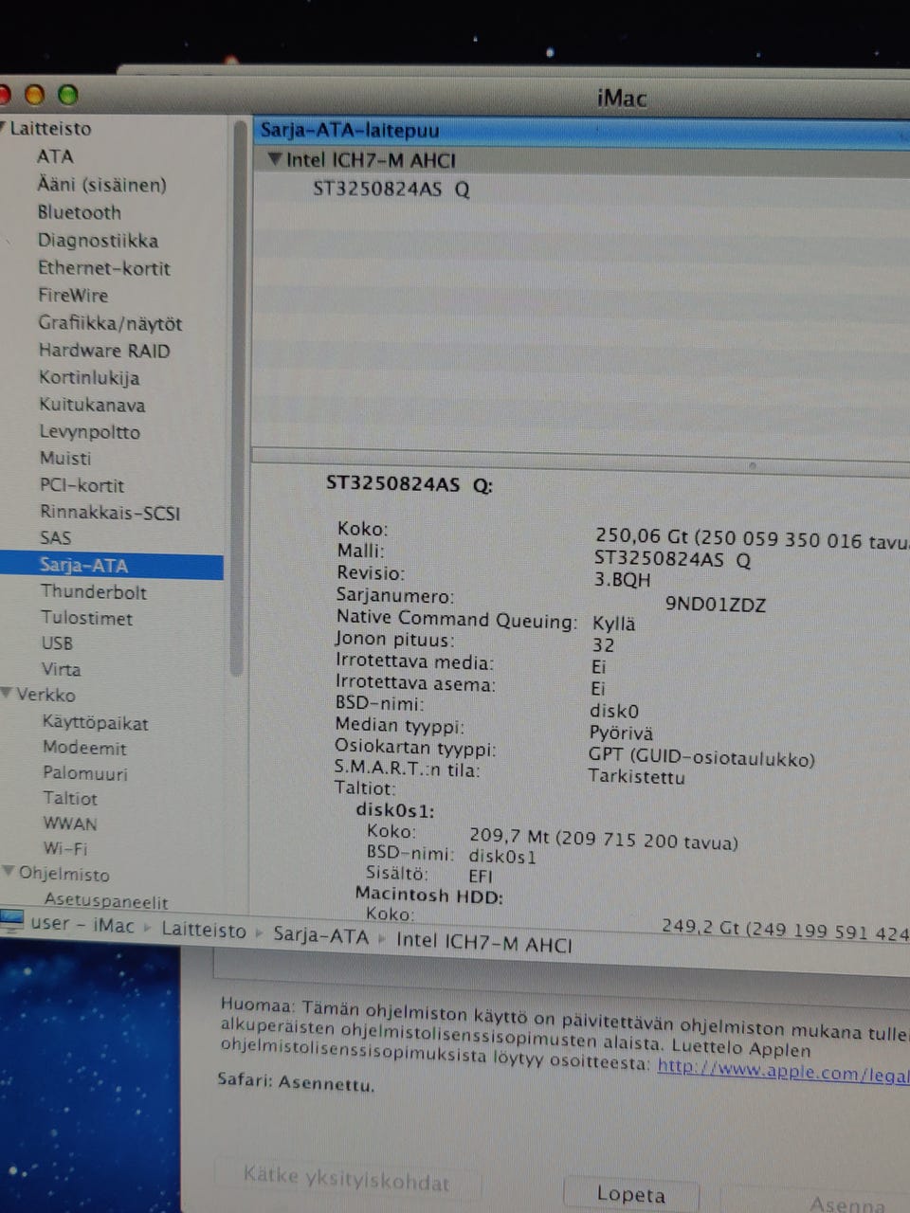The image size is (910, 1213).
Task: Select Diagnostiikka in the sidebar
Action: (x=98, y=240)
